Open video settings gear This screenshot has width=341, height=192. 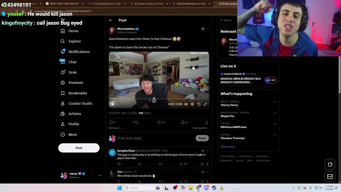[192, 104]
